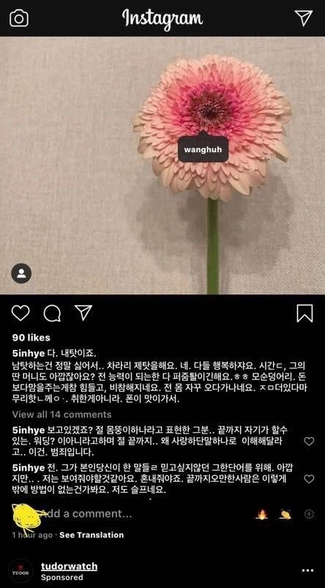The image size is (325, 588).
Task: Share post via paper plane icon below photo
Action: click(83, 313)
